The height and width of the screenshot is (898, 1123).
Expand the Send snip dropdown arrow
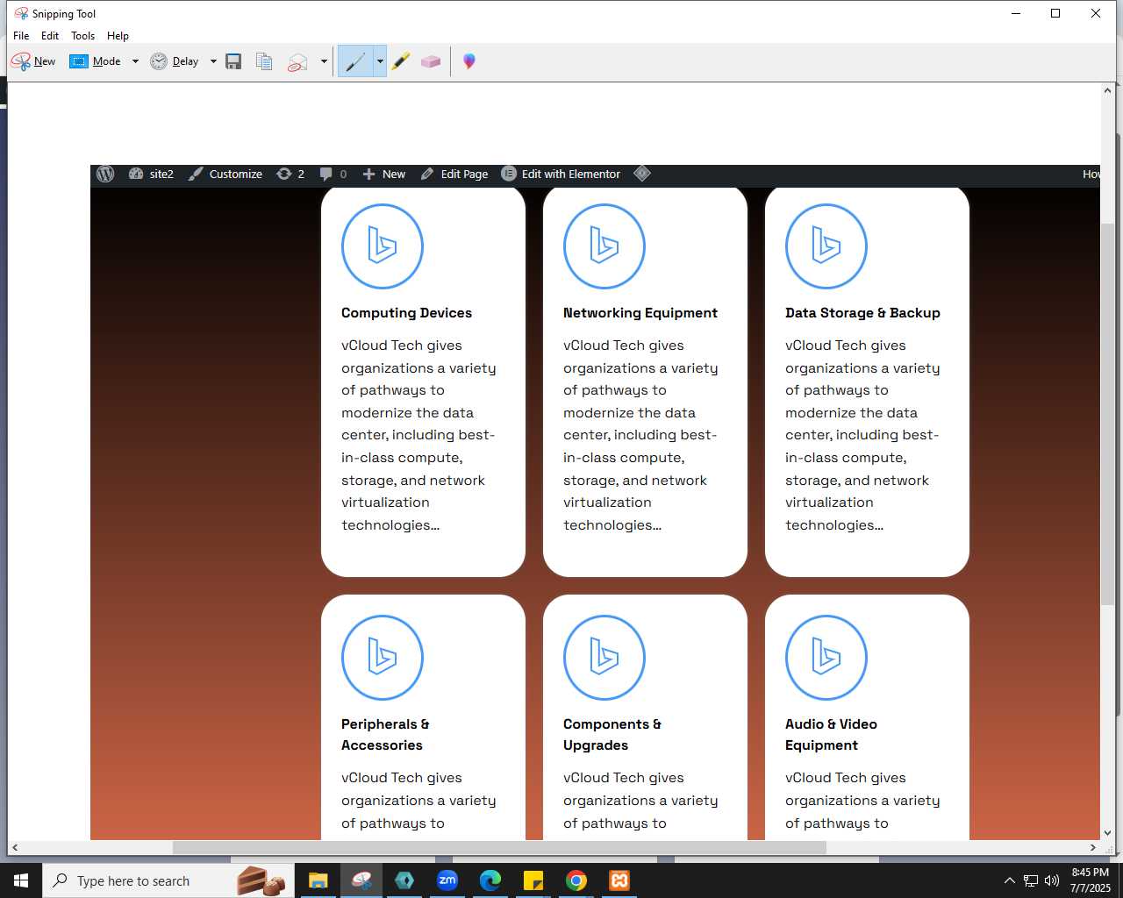tap(324, 61)
